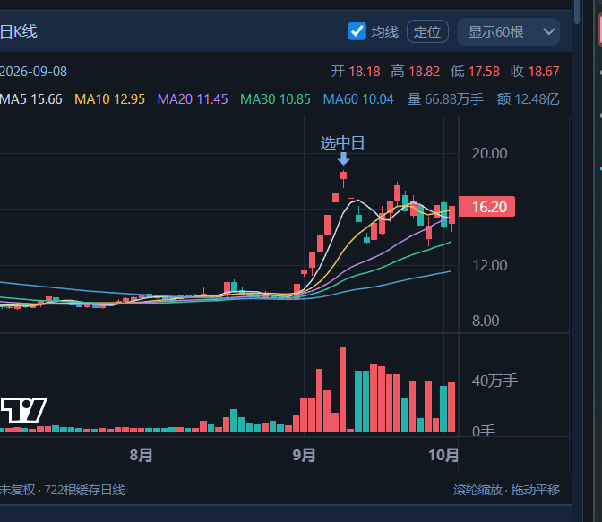Click the 滚轮缩放 · 拖动平移 hint text
Image resolution: width=602 pixels, height=522 pixels.
pos(506,490)
